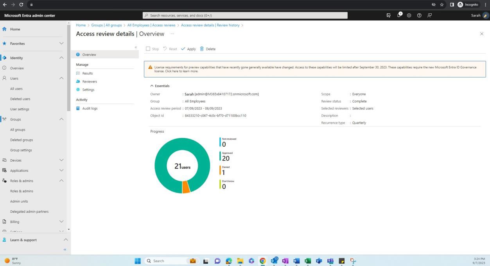Collapse the Essentials section

coord(152,86)
